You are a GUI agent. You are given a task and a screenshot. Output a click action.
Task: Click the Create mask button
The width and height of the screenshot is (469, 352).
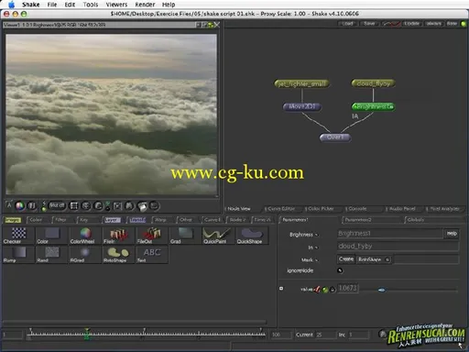[346, 259]
